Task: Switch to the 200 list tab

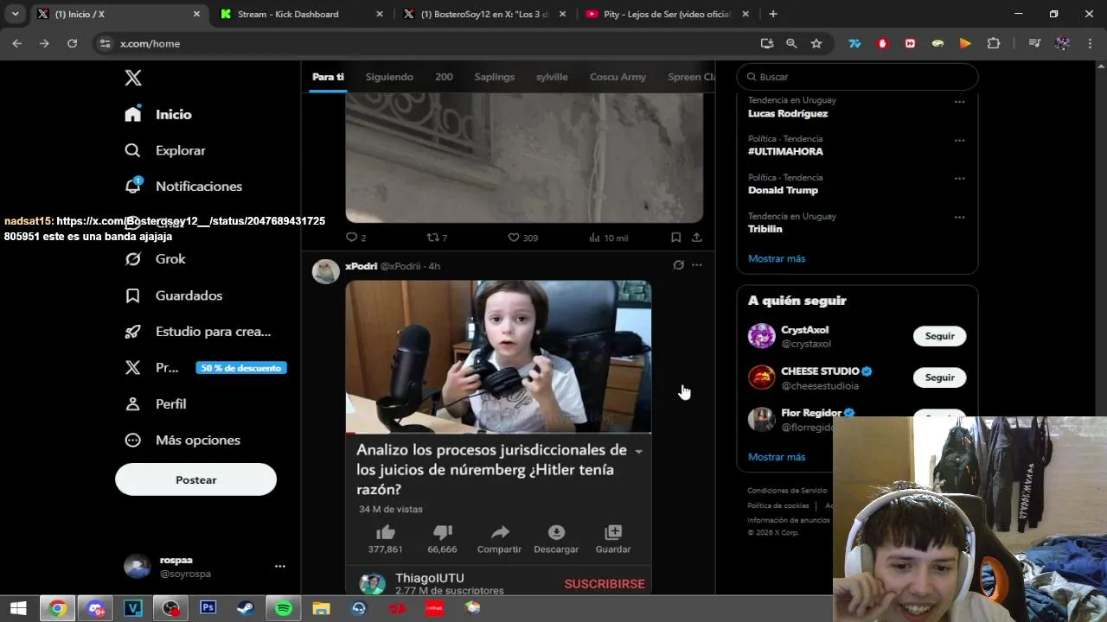Action: tap(444, 77)
